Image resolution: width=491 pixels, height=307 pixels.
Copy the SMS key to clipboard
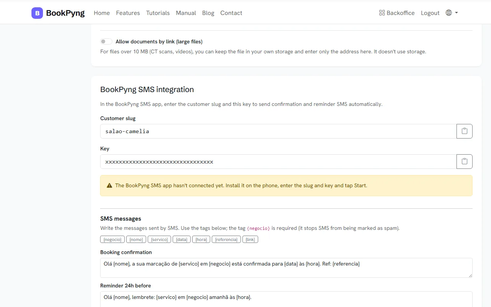point(465,162)
